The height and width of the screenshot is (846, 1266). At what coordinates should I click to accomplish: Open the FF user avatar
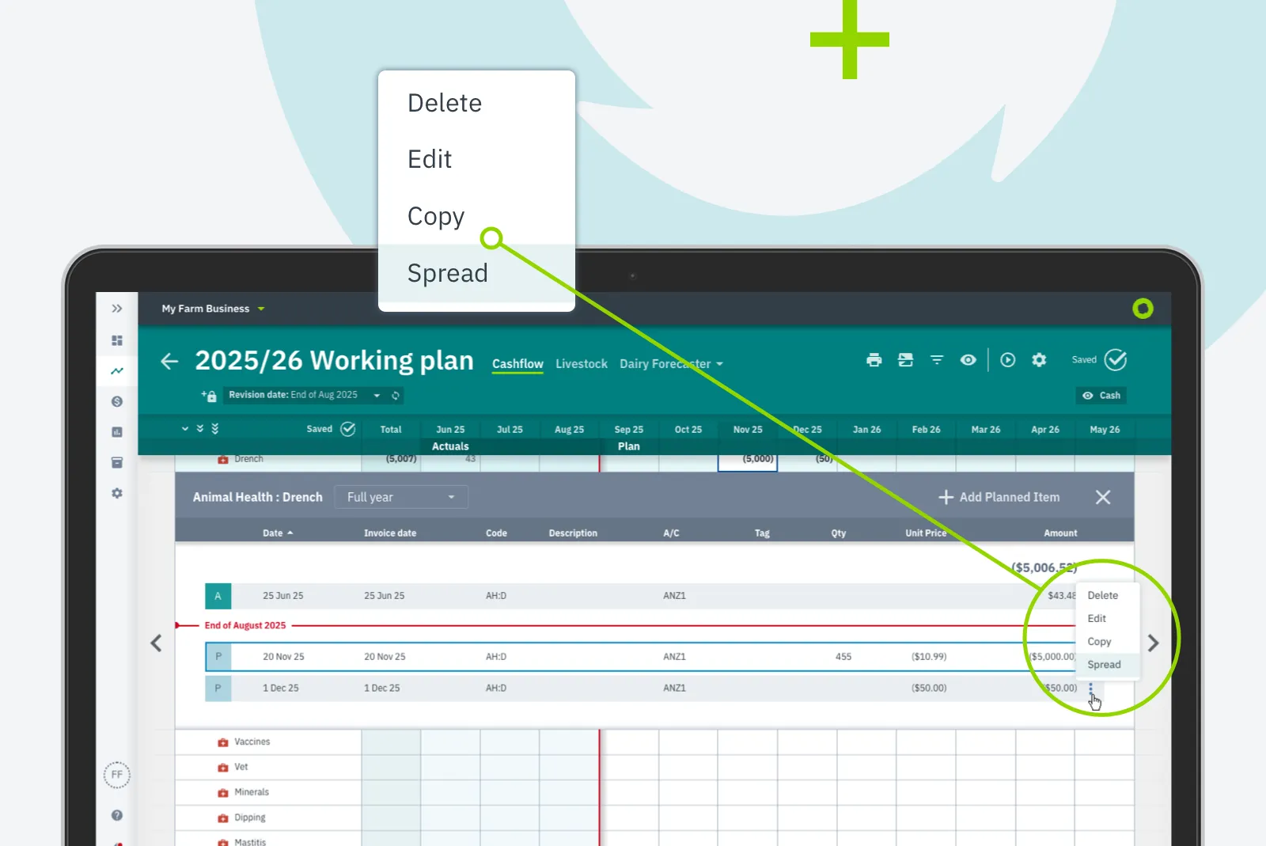click(x=117, y=775)
